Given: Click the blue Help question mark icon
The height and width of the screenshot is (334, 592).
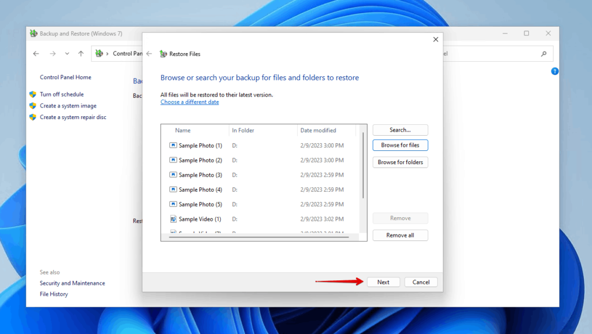Looking at the screenshot, I should (x=555, y=71).
